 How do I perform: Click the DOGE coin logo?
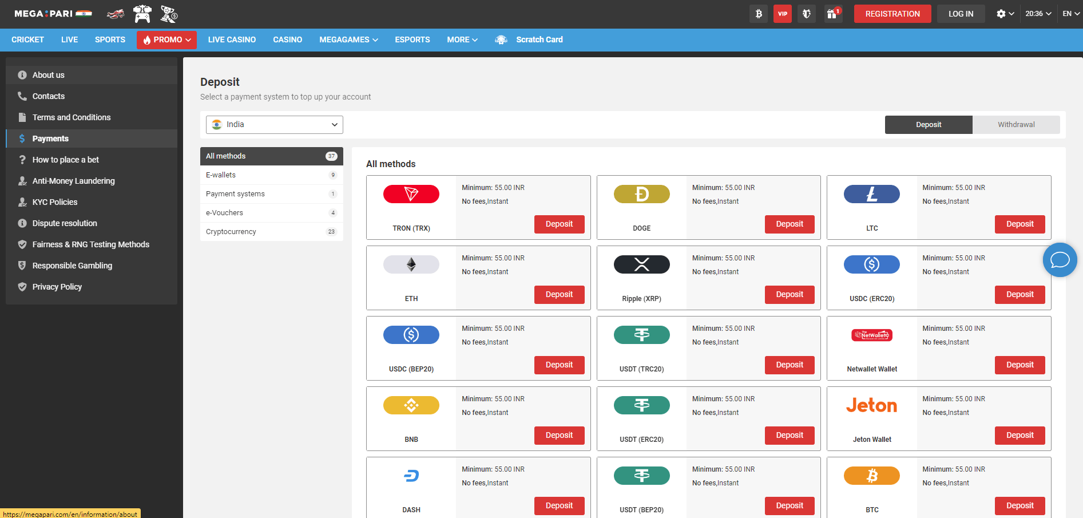(642, 194)
